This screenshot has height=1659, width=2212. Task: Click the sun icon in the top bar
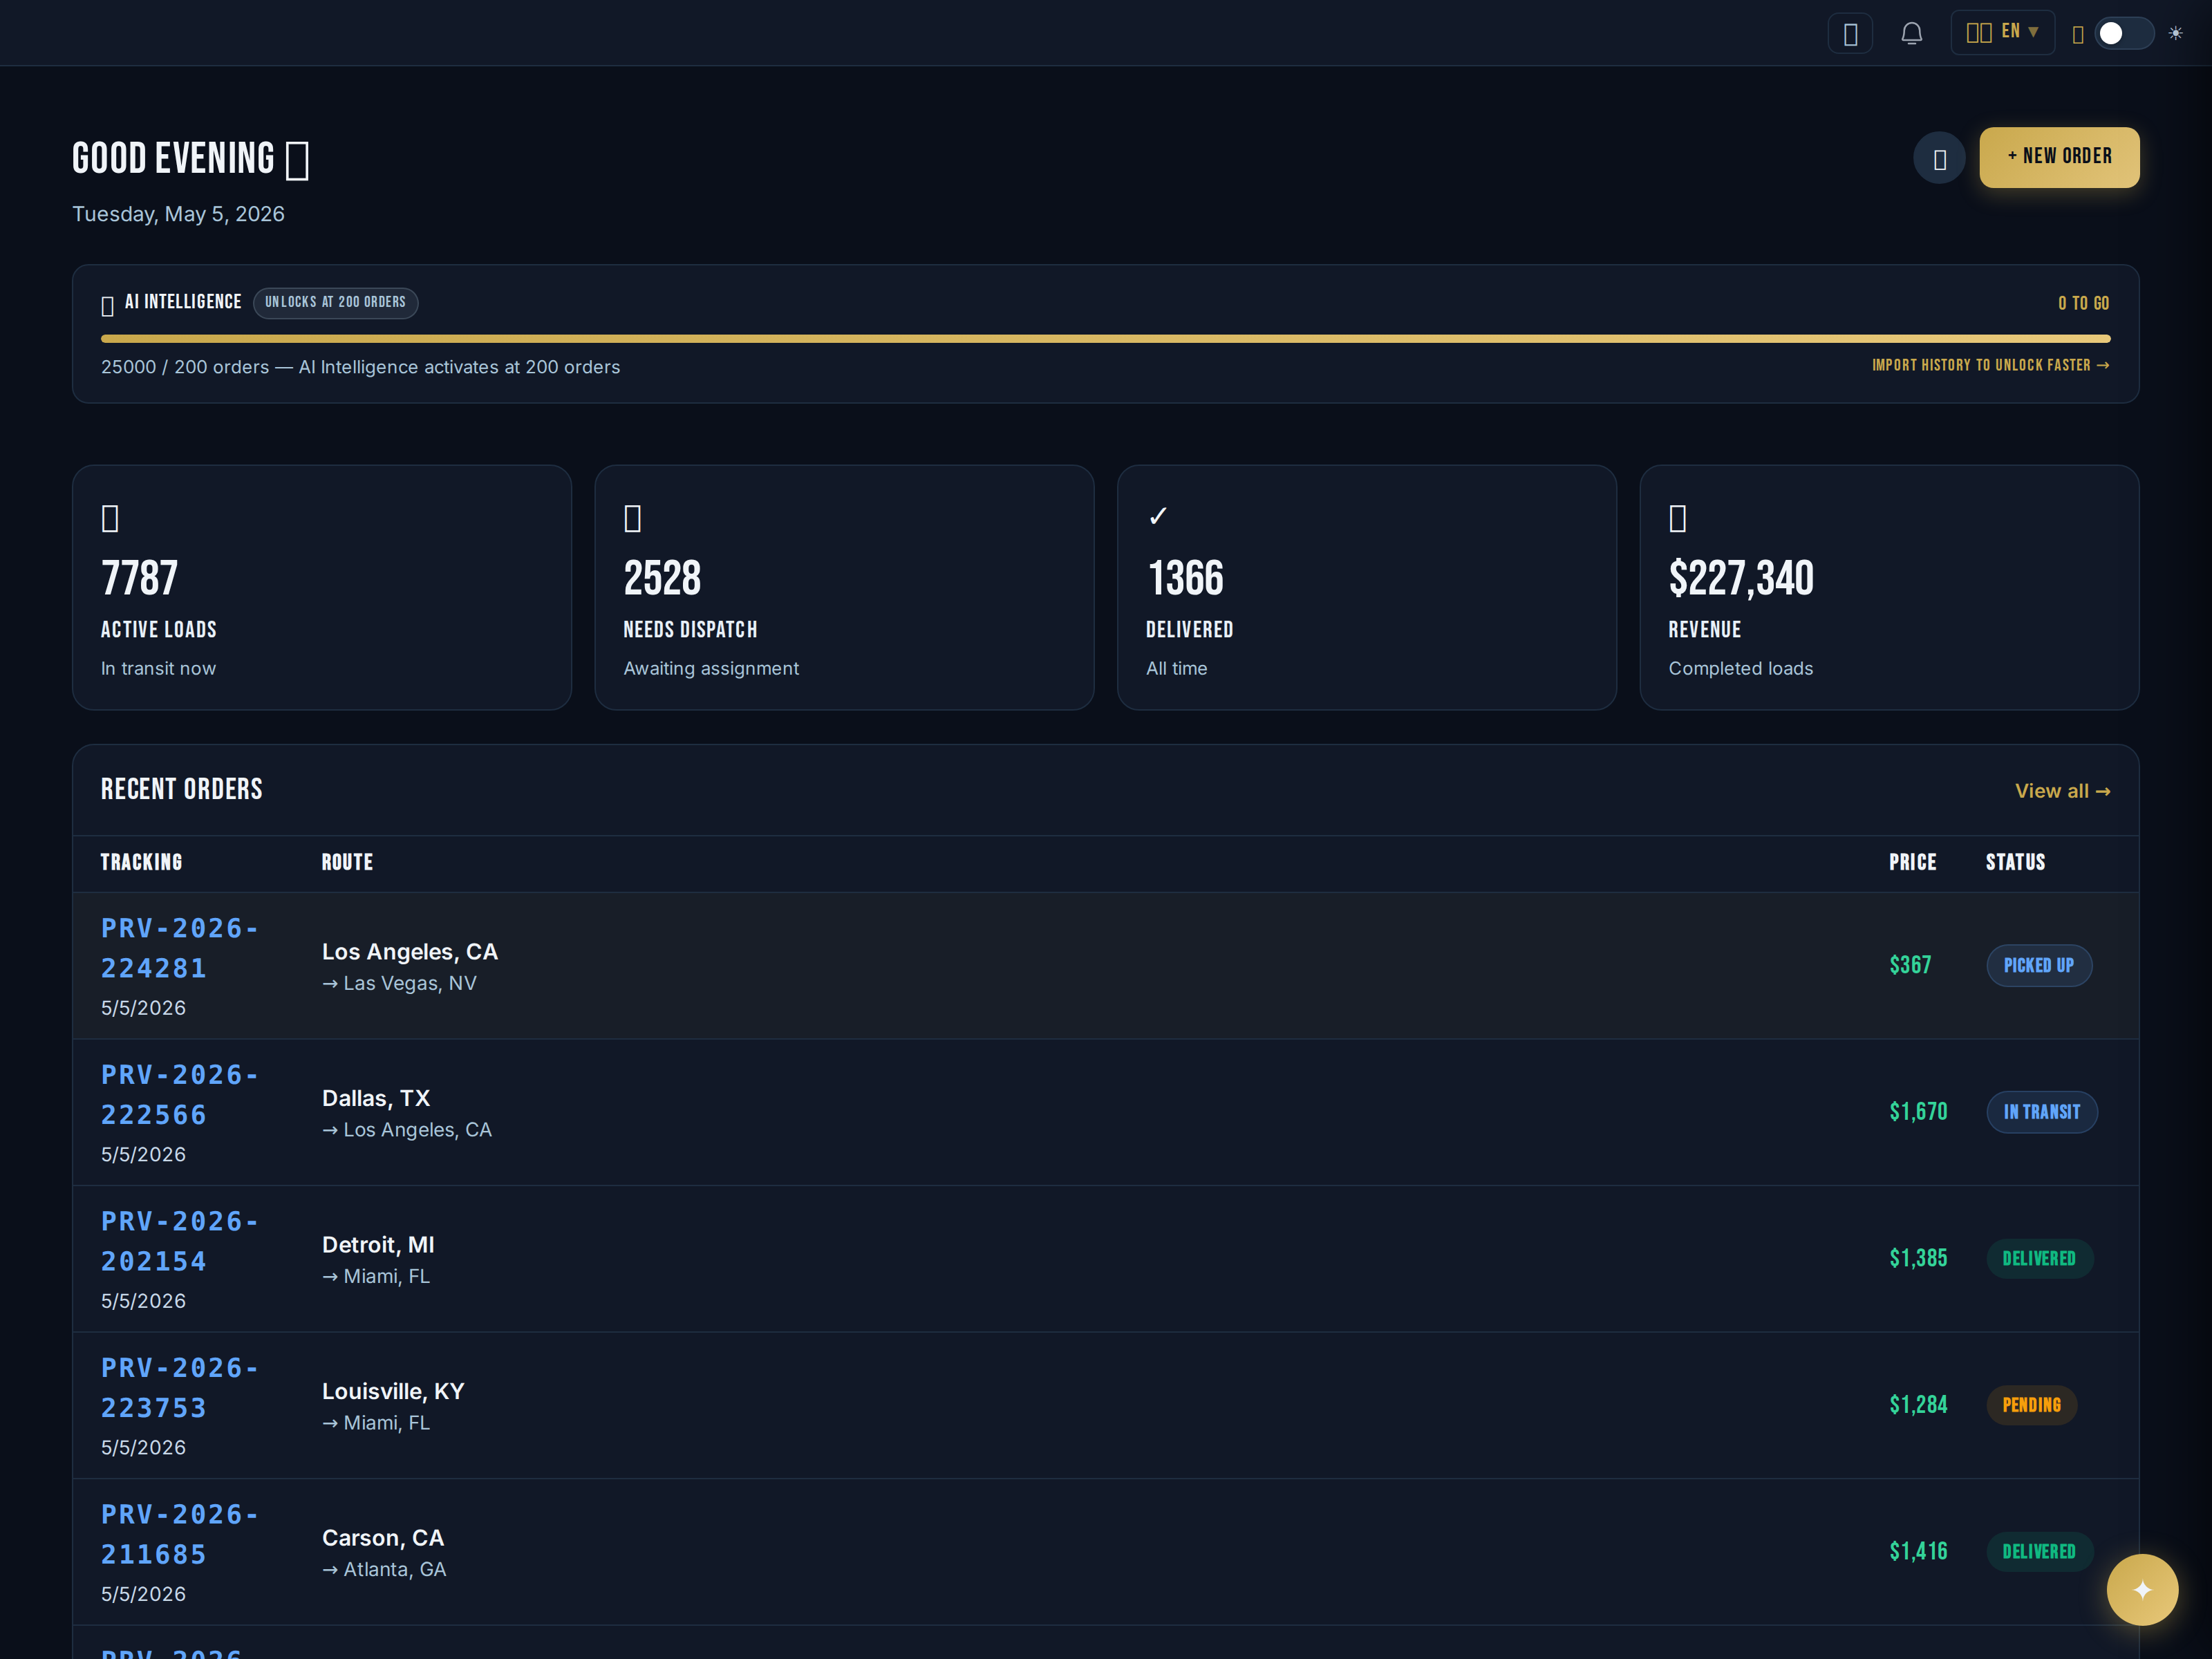[2175, 33]
